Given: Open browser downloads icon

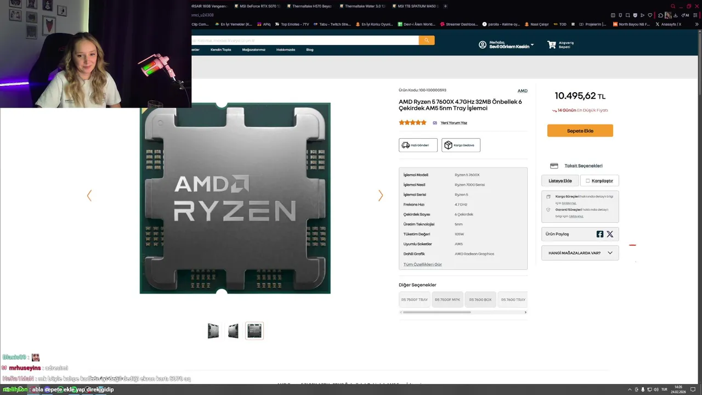Looking at the screenshot, I should (x=676, y=15).
